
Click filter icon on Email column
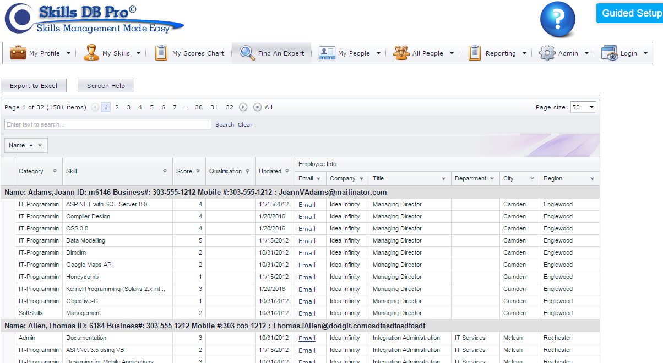(x=318, y=179)
